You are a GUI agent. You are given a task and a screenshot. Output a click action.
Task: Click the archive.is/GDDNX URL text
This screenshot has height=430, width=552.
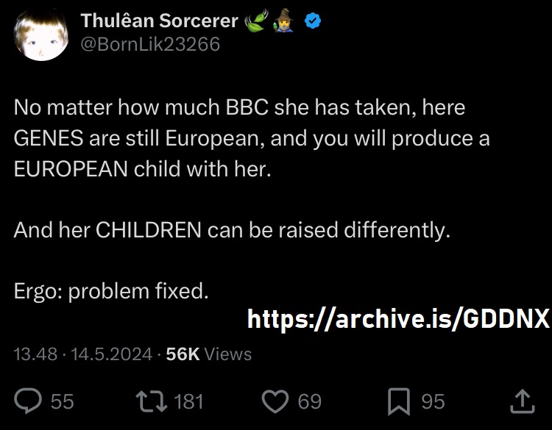(398, 318)
